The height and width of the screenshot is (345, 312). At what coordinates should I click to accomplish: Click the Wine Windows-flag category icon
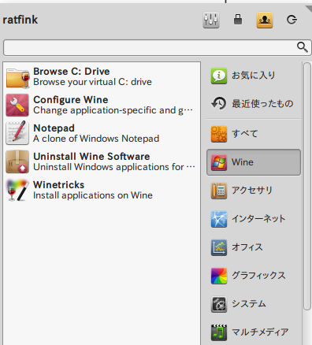pos(219,162)
